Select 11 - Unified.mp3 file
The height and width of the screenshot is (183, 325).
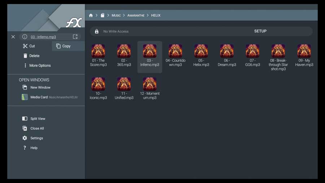pyautogui.click(x=124, y=89)
